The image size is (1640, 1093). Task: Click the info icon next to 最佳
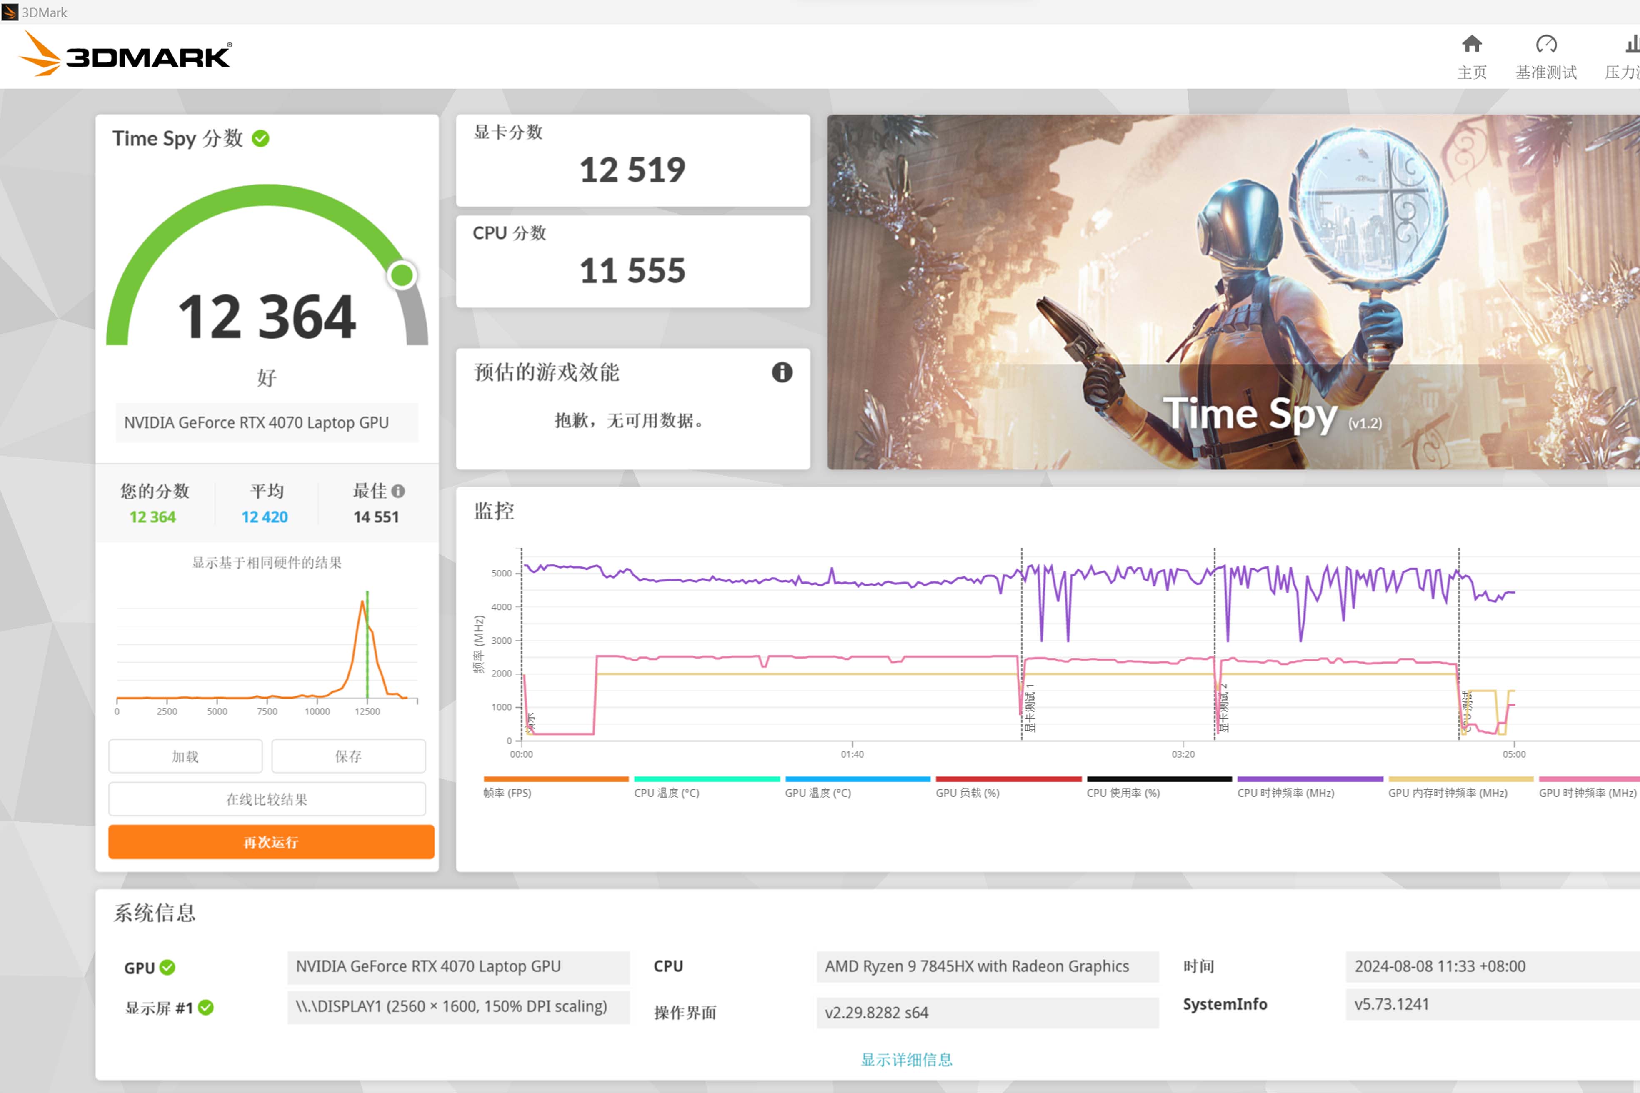(398, 491)
